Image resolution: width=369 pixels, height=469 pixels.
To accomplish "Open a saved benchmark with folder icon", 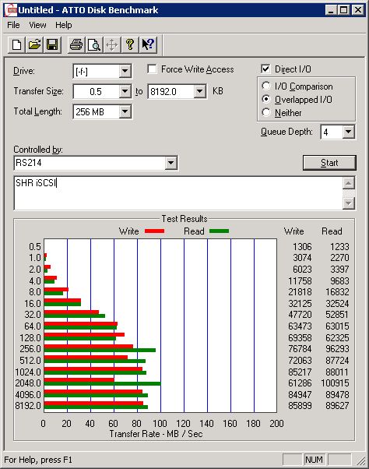I will [x=35, y=45].
